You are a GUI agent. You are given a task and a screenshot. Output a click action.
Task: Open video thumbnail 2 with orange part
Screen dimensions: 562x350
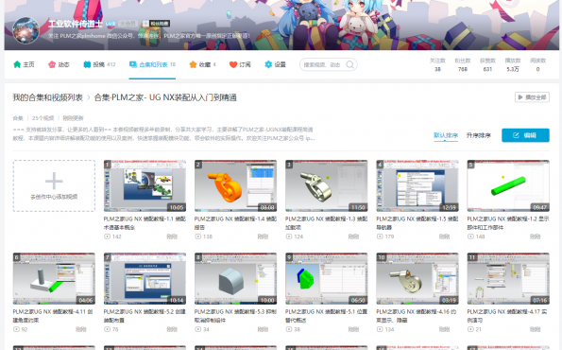point(235,185)
